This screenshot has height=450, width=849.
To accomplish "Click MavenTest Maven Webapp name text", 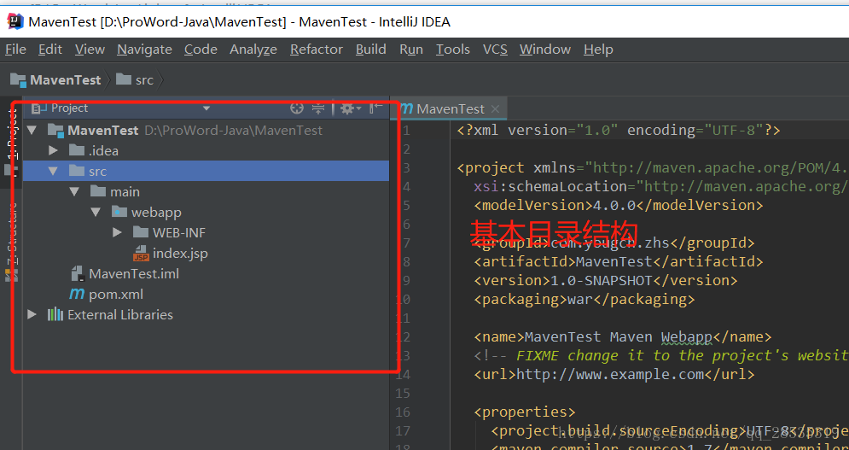I will click(x=619, y=336).
